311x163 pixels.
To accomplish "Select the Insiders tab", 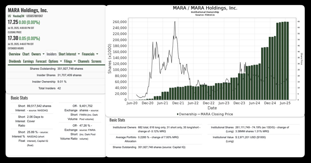I will [x=51, y=54].
